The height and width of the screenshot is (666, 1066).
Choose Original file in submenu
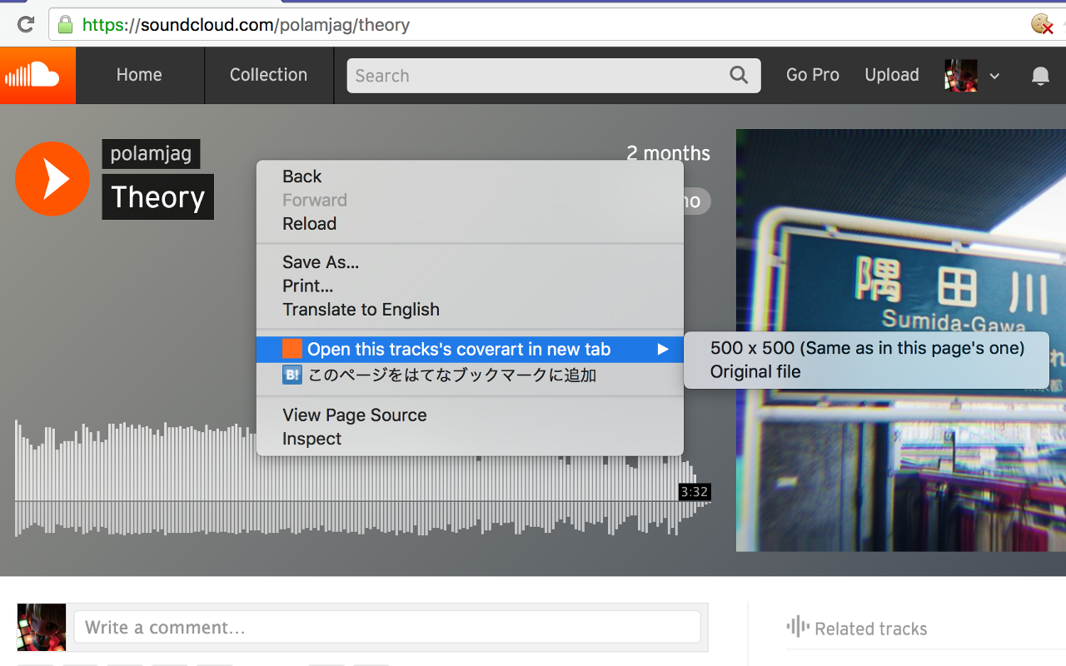(755, 371)
